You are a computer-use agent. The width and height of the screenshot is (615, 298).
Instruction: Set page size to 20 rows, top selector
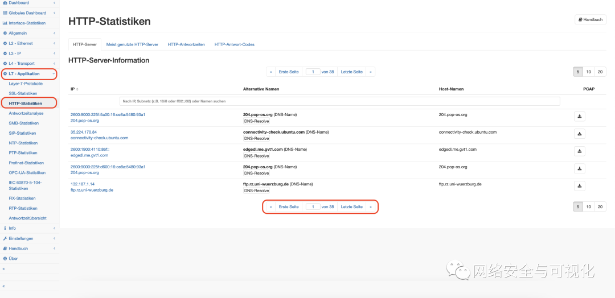600,72
